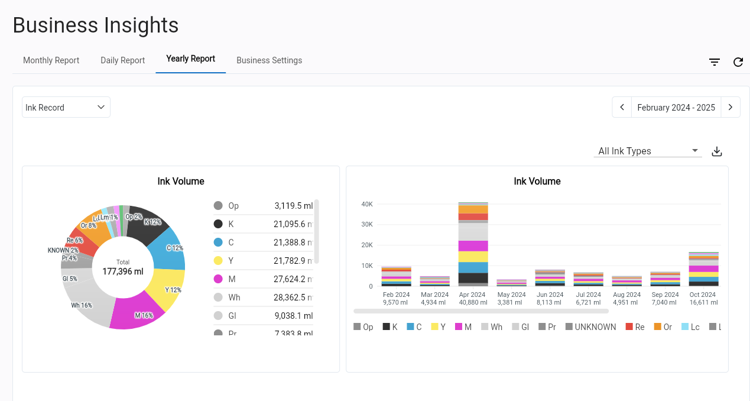This screenshot has width=750, height=401.
Task: Click the bar chart horizontal scrollbar
Action: [480, 311]
